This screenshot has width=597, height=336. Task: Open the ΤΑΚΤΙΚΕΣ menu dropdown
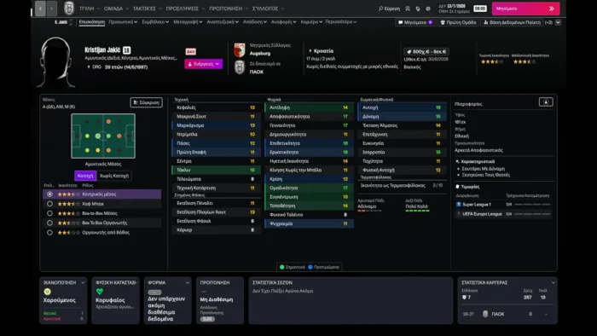tap(148, 9)
